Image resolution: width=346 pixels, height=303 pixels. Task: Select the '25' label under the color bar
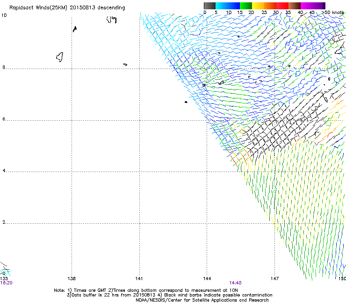(x=264, y=13)
